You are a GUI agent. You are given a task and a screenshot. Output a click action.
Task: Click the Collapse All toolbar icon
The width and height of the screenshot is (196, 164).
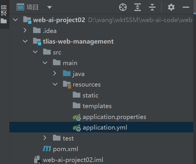pos(152,7)
